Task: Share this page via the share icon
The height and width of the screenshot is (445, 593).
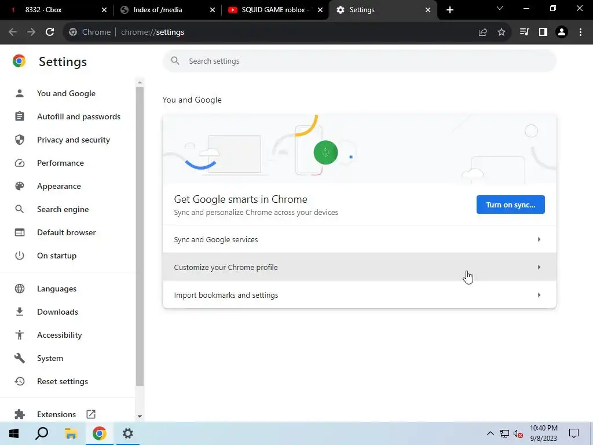Action: pyautogui.click(x=483, y=32)
